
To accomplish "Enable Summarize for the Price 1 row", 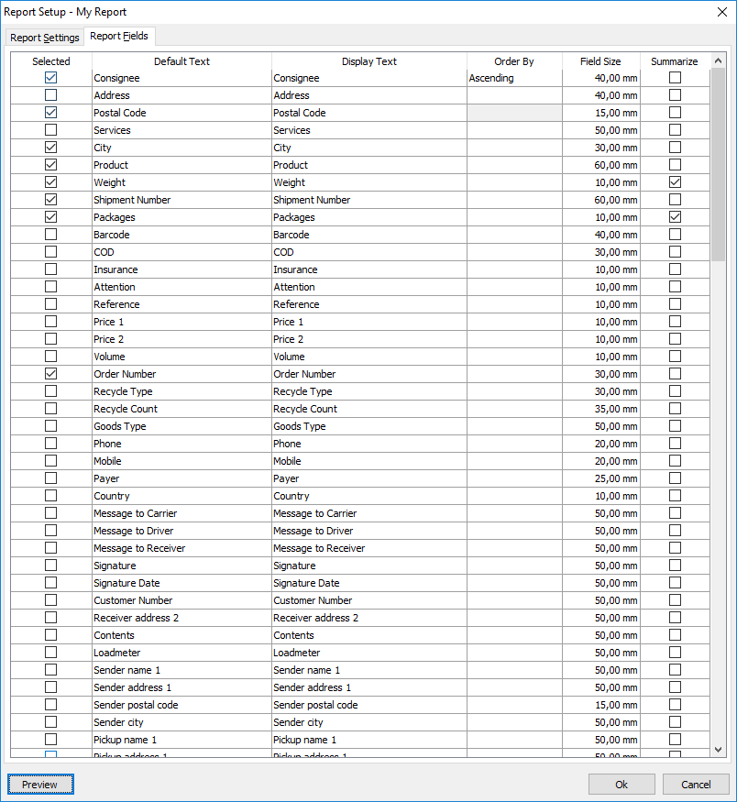I will tap(675, 322).
